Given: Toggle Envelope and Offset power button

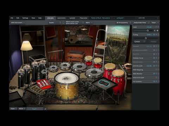Looking at the screenshot, I should click(154, 50).
